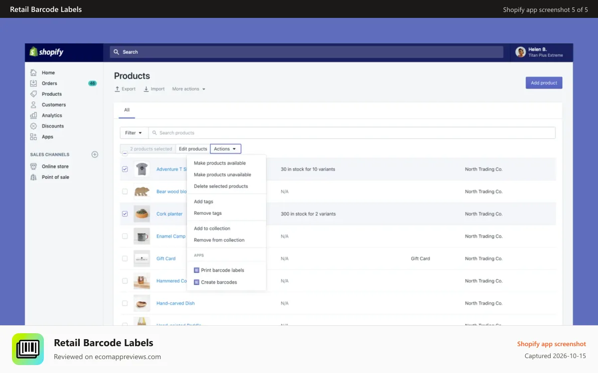Check the Hammered Copper row checkbox
Image resolution: width=598 pixels, height=373 pixels.
(125, 281)
